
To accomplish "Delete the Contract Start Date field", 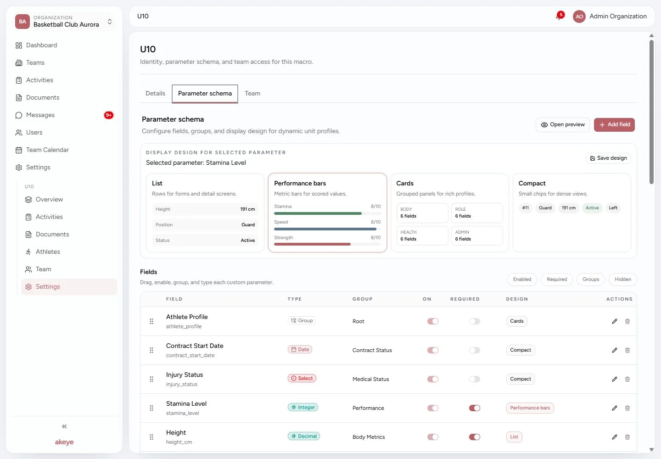I will click(627, 350).
